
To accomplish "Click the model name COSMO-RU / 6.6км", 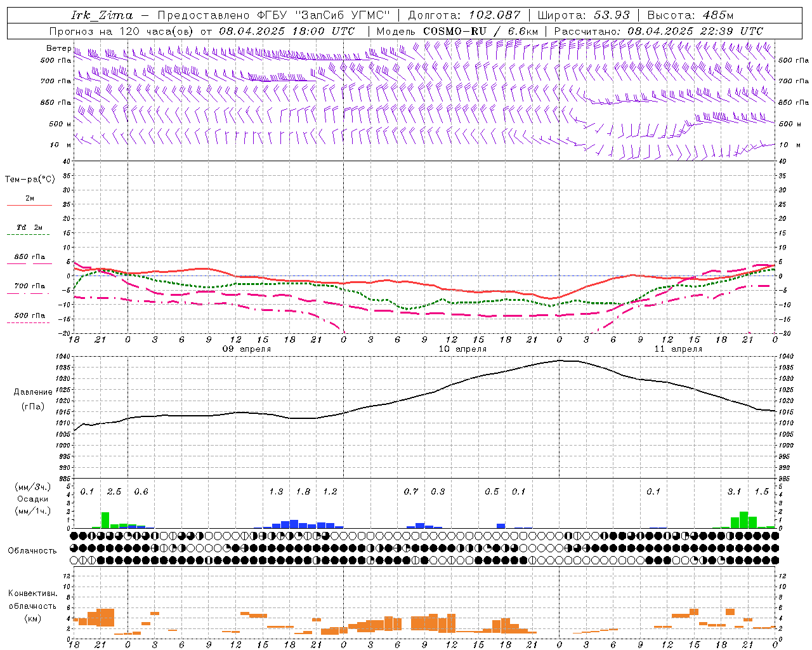I will 480,31.
